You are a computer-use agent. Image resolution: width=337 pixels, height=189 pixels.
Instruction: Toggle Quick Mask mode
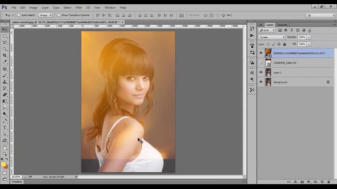tap(5, 173)
